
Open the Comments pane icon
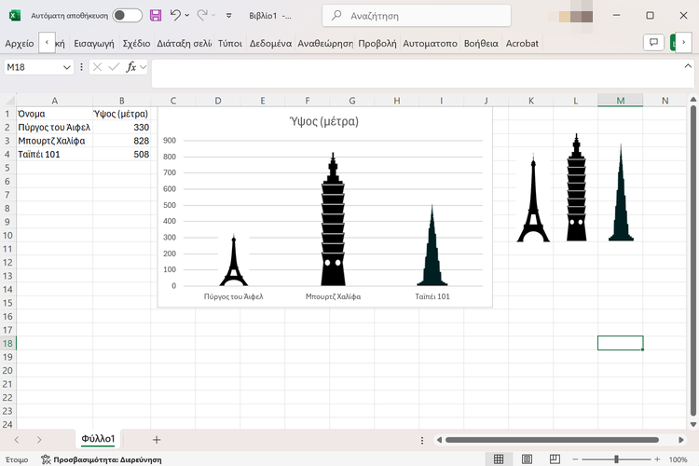652,43
